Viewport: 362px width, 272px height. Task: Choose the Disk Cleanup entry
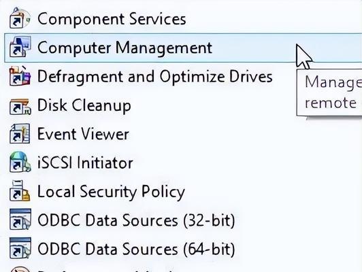coord(84,105)
